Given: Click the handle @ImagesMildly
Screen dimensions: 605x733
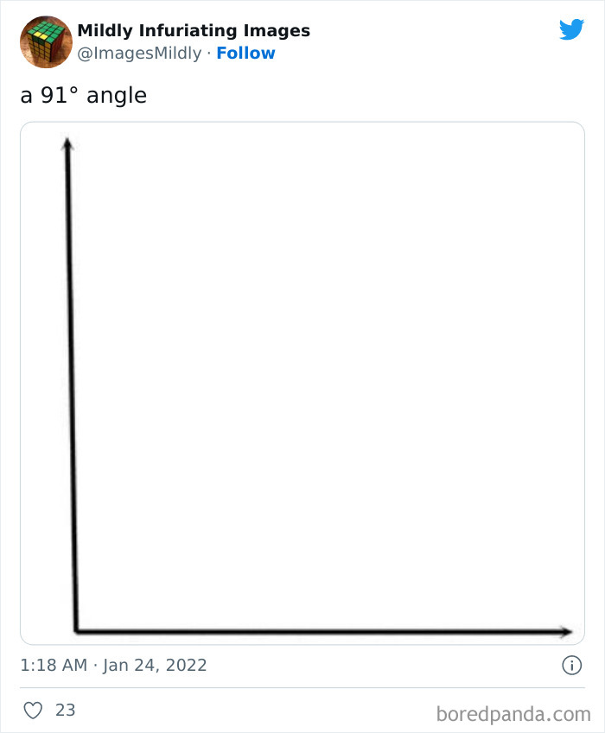Looking at the screenshot, I should (x=138, y=53).
